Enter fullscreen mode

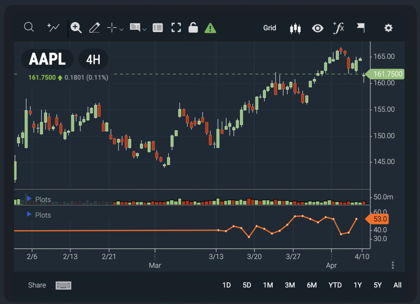point(176,28)
